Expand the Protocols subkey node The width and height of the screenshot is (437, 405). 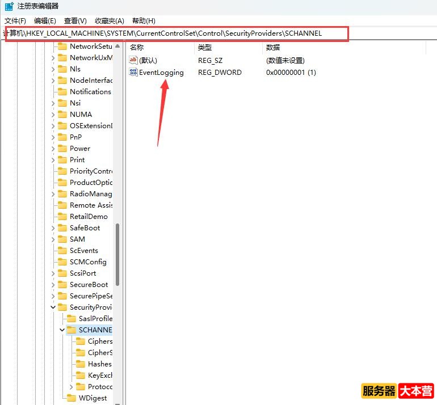72,387
